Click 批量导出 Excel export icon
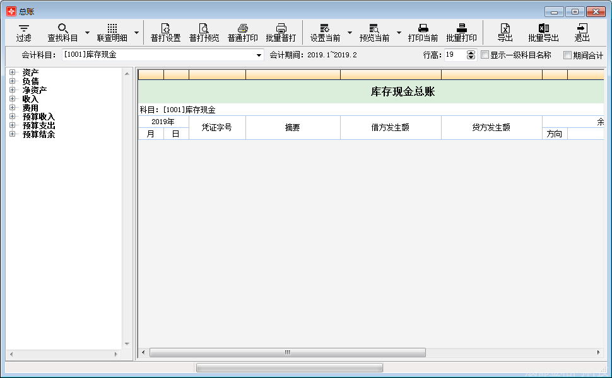612x378 pixels. coord(543,28)
